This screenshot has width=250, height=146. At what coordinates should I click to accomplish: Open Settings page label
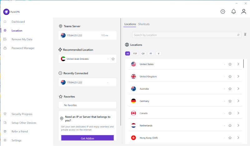click(x=17, y=140)
